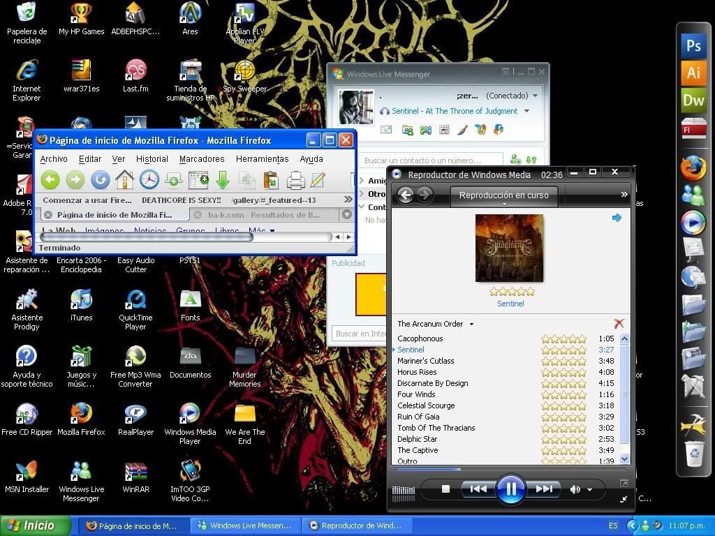Launch Dreamweaver from the side dock

(x=693, y=100)
